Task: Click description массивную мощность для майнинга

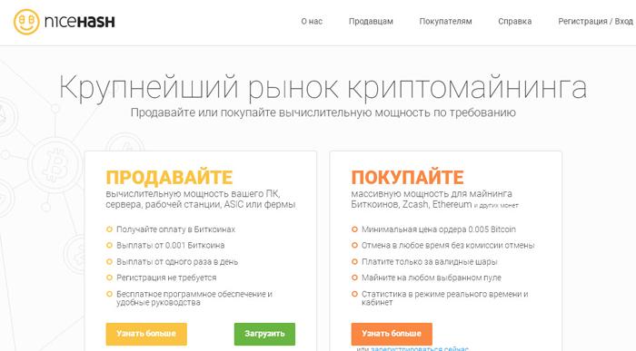Action: pyautogui.click(x=434, y=200)
